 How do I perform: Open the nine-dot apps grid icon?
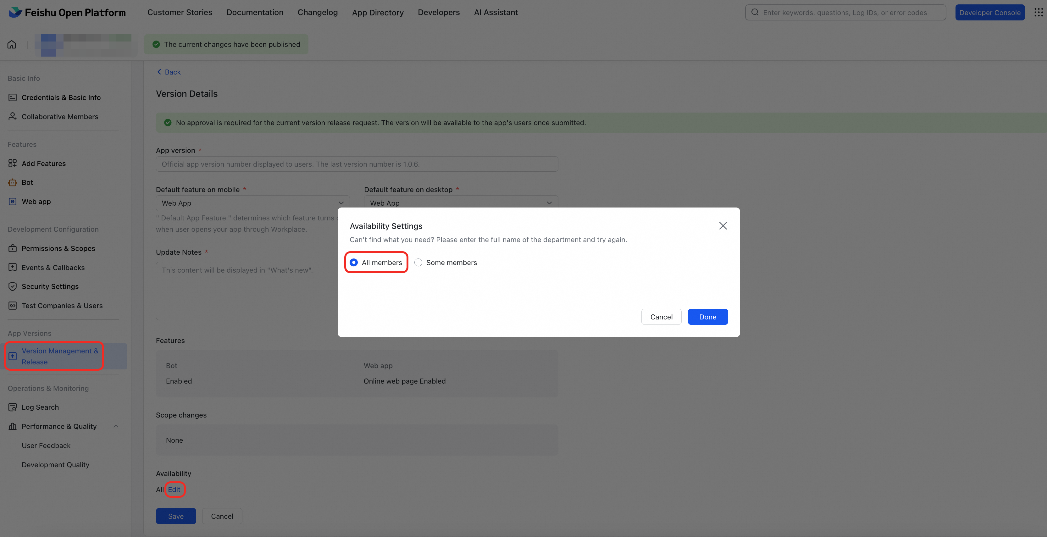tap(1038, 12)
